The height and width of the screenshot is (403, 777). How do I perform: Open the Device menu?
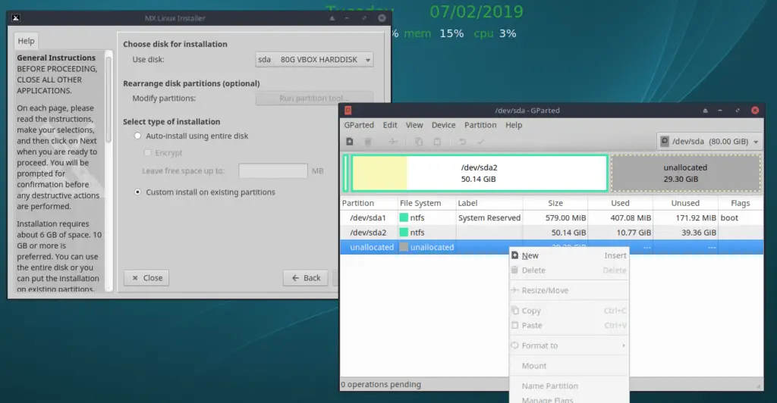(443, 125)
